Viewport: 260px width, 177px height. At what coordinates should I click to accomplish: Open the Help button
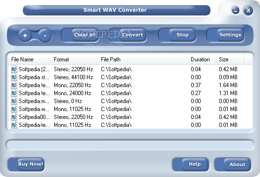coord(190,164)
